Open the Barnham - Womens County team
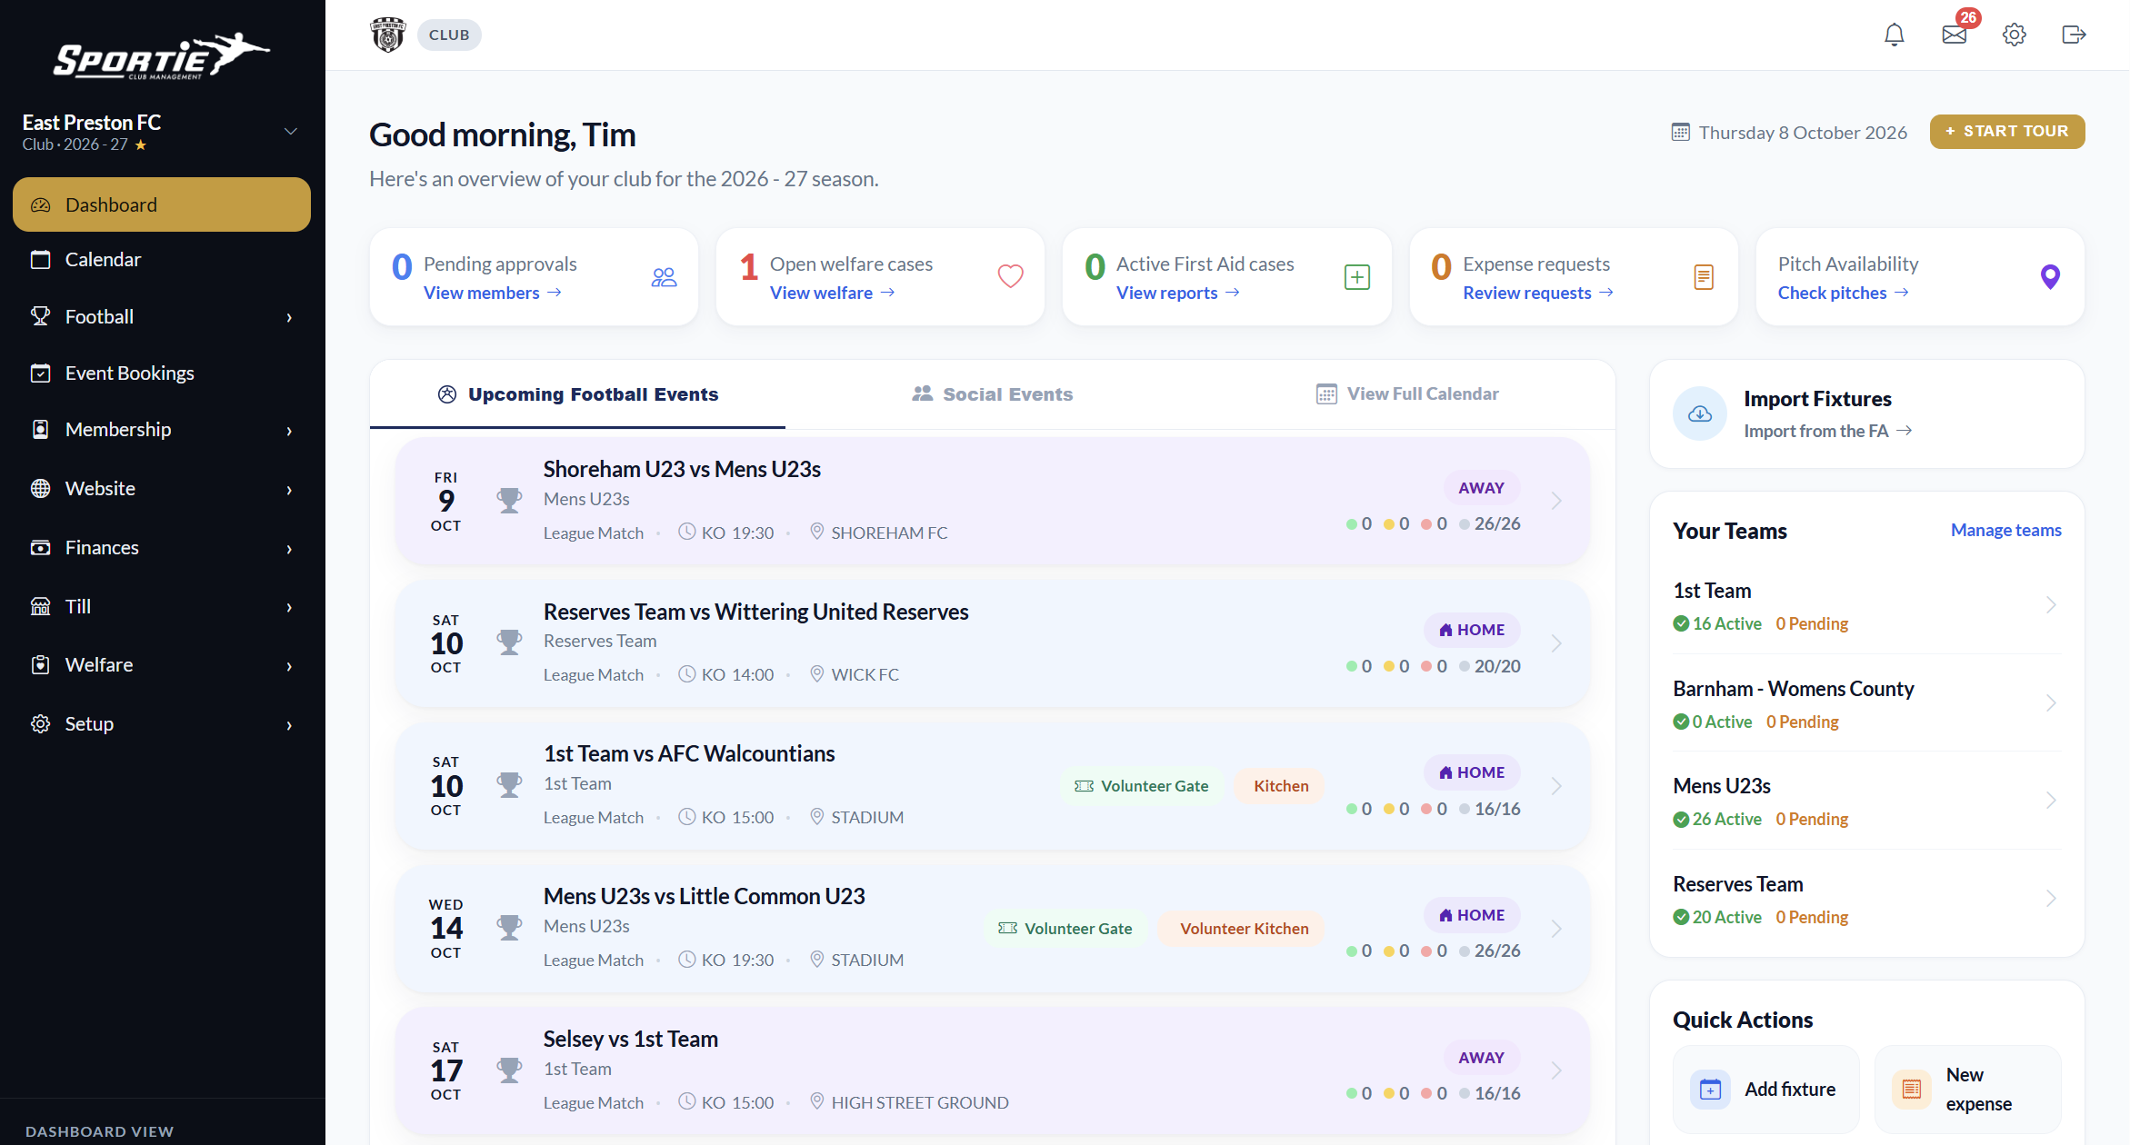 coord(1866,703)
